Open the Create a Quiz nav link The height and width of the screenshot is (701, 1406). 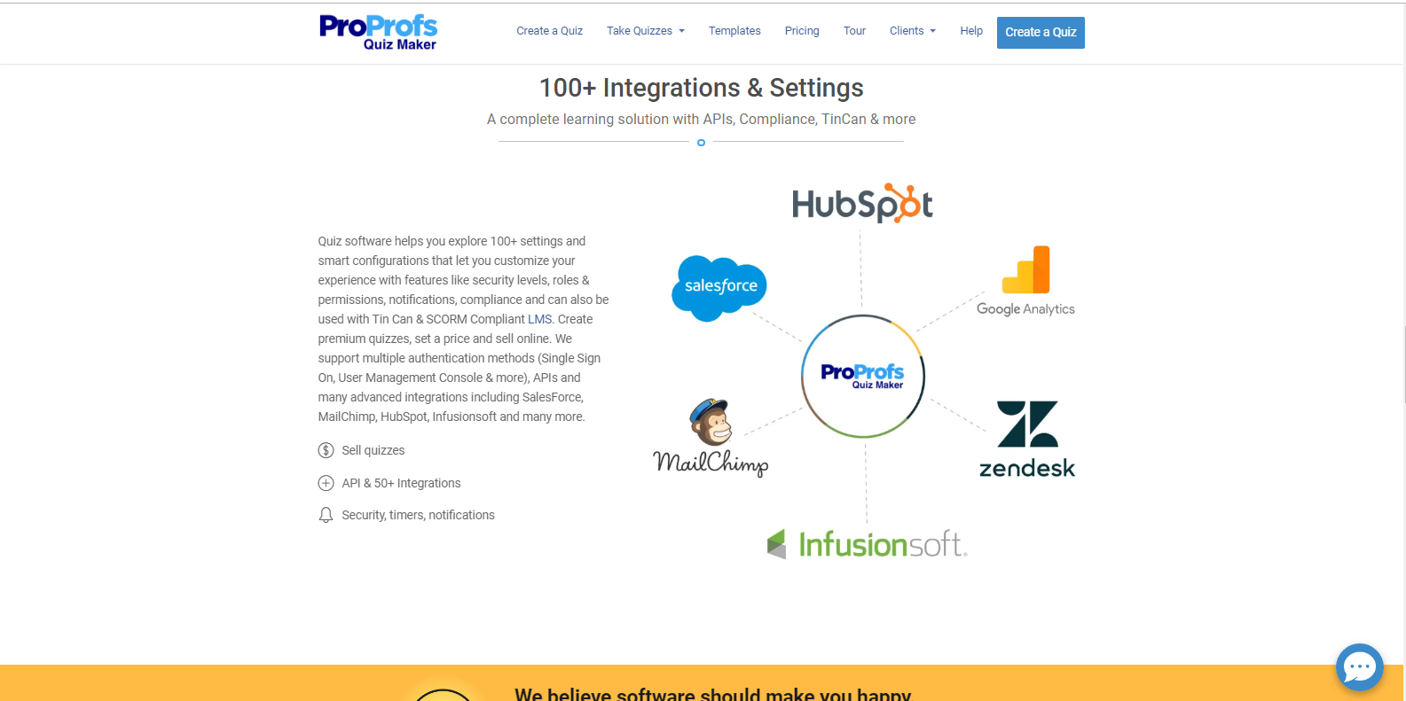pos(550,31)
